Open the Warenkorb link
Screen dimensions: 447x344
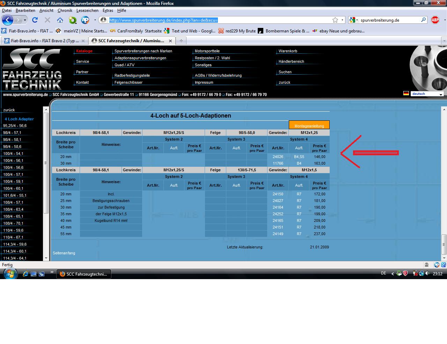(x=288, y=51)
